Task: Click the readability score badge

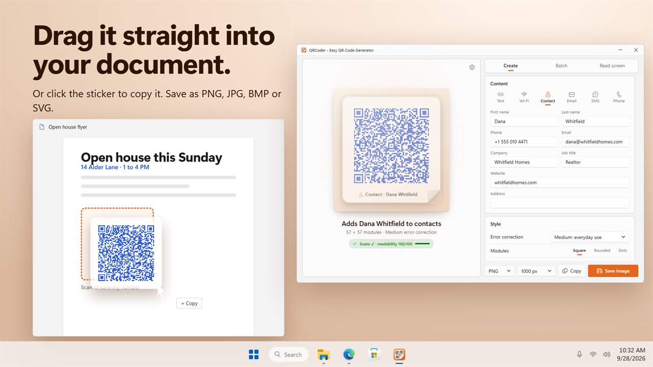Action: 391,244
